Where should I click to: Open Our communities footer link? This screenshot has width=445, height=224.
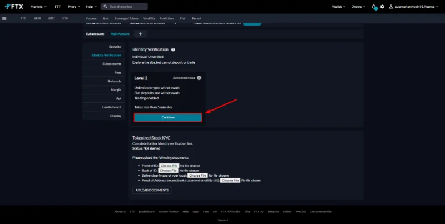point(321,212)
